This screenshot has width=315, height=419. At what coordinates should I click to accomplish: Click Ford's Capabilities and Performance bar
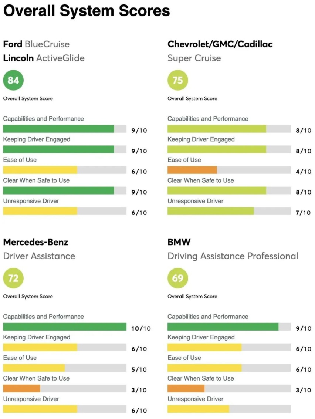pos(65,129)
